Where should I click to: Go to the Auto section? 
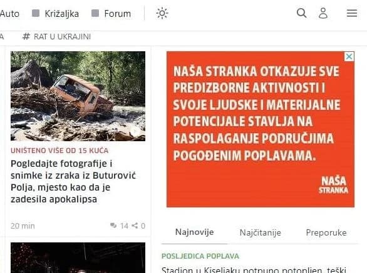click(9, 14)
